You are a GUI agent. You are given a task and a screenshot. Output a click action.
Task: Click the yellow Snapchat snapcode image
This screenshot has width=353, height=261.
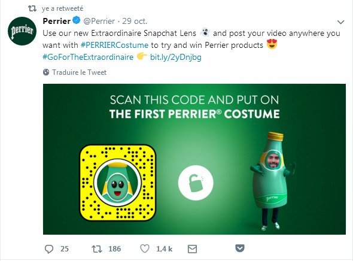click(x=117, y=183)
